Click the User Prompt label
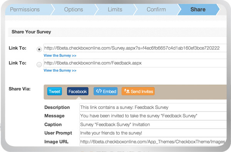This screenshot has width=231, height=152. pos(58,133)
